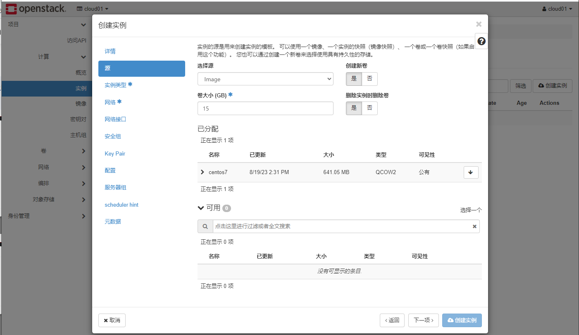Click the 返回 button
This screenshot has height=335, width=579.
tap(392, 320)
